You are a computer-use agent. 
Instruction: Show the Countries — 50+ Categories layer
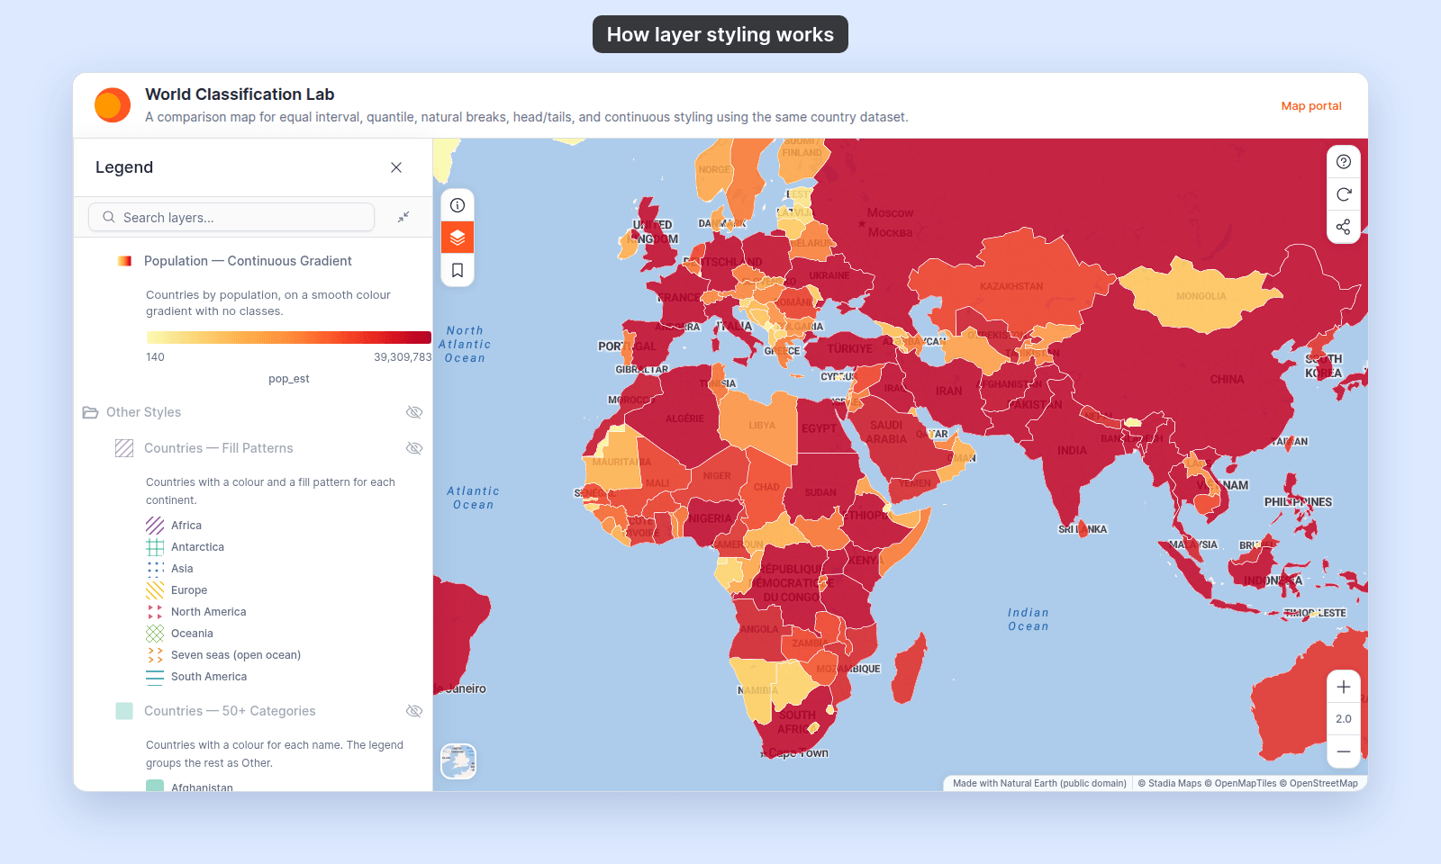(x=414, y=711)
